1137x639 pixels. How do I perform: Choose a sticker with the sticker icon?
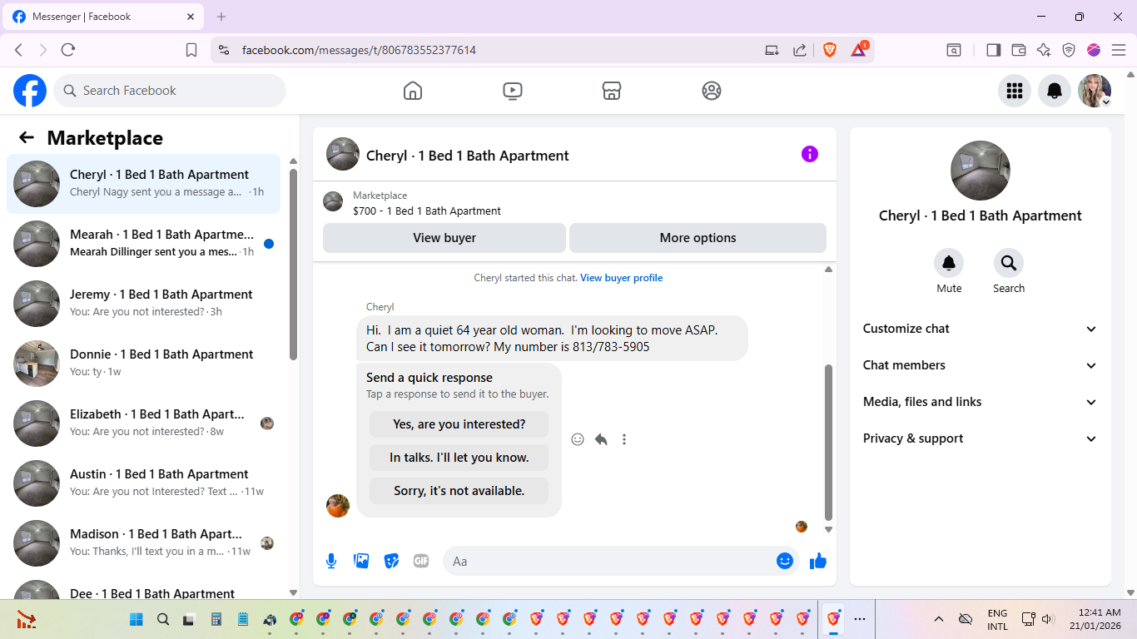pyautogui.click(x=391, y=561)
